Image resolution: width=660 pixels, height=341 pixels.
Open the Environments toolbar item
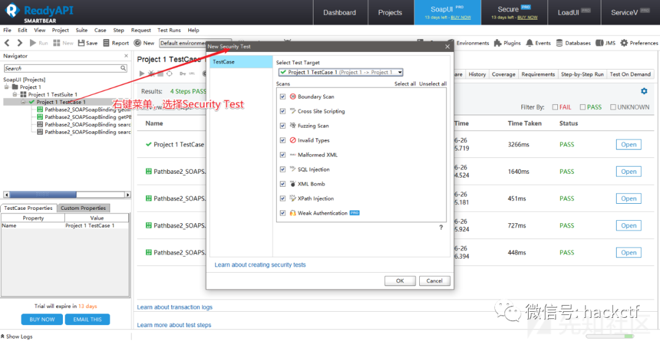tap(468, 43)
